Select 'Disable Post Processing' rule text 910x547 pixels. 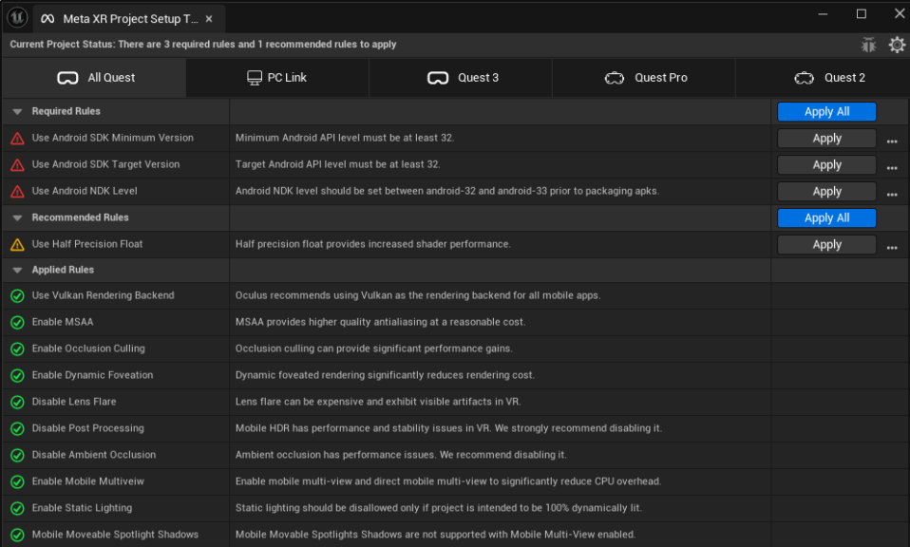pyautogui.click(x=87, y=428)
